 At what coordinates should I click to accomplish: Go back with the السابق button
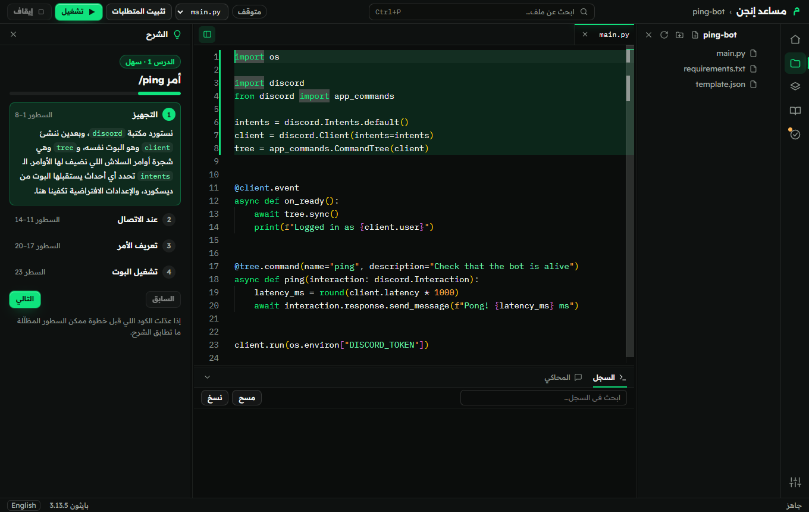(x=164, y=299)
